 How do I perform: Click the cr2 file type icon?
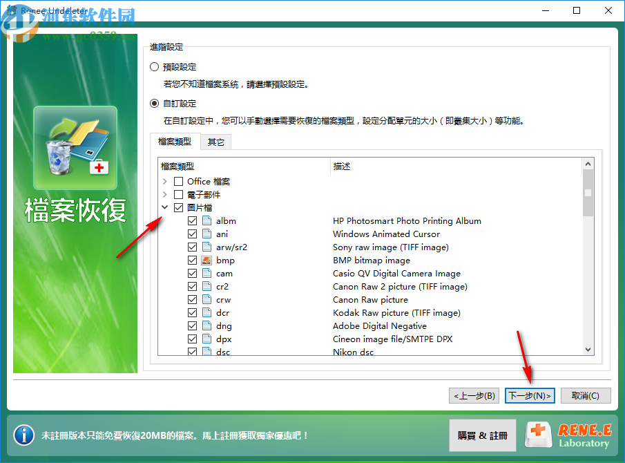coord(206,286)
